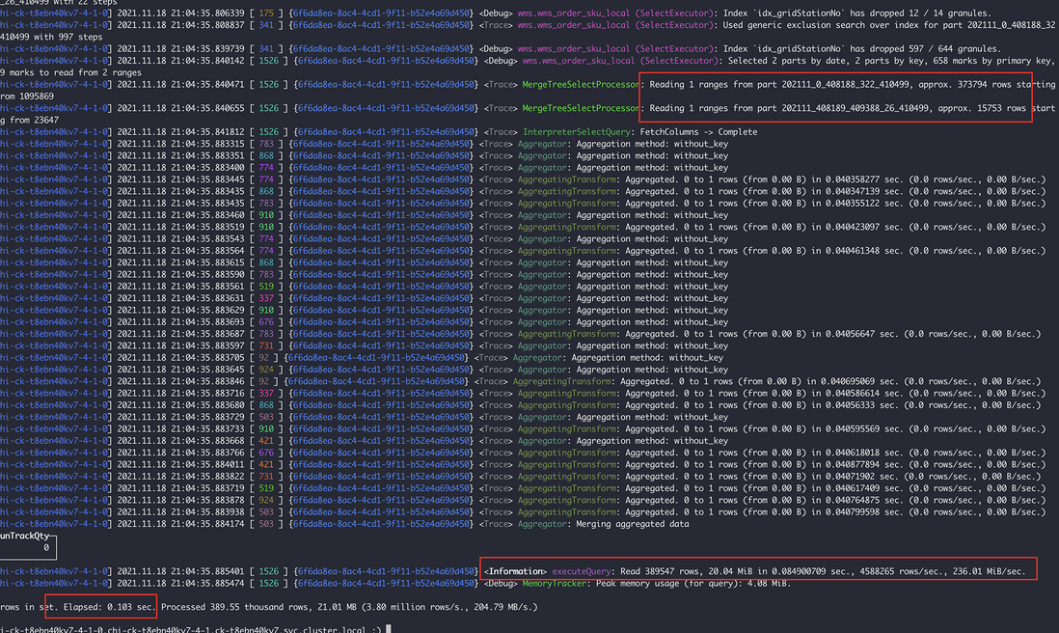Viewport: 1059px width, 633px height.
Task: Click the text "410499 with 997 steps"
Action: [51, 38]
